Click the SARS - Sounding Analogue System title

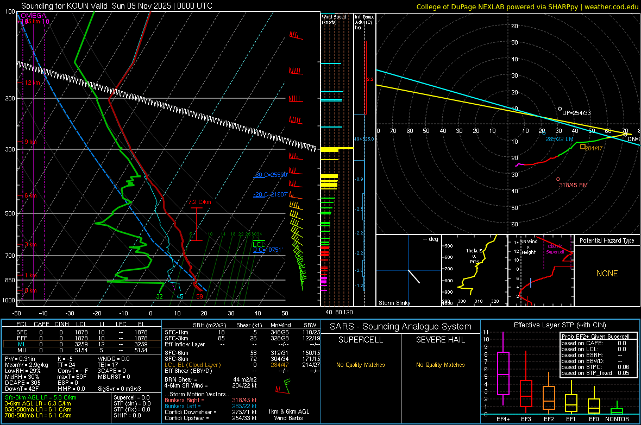[x=401, y=327]
